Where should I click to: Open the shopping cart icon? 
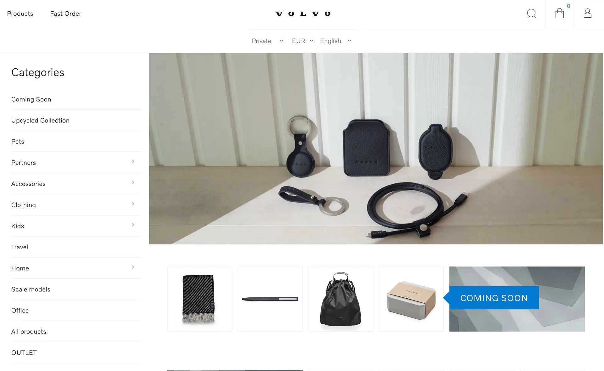tap(560, 13)
